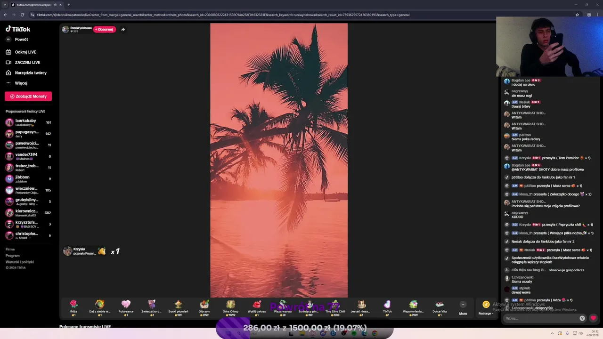Click the Program footer link

pyautogui.click(x=13, y=256)
